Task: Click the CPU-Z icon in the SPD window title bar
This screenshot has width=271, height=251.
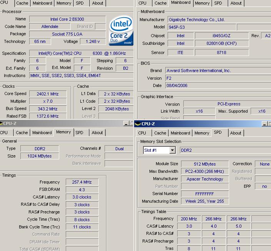Action: (x=138, y=124)
